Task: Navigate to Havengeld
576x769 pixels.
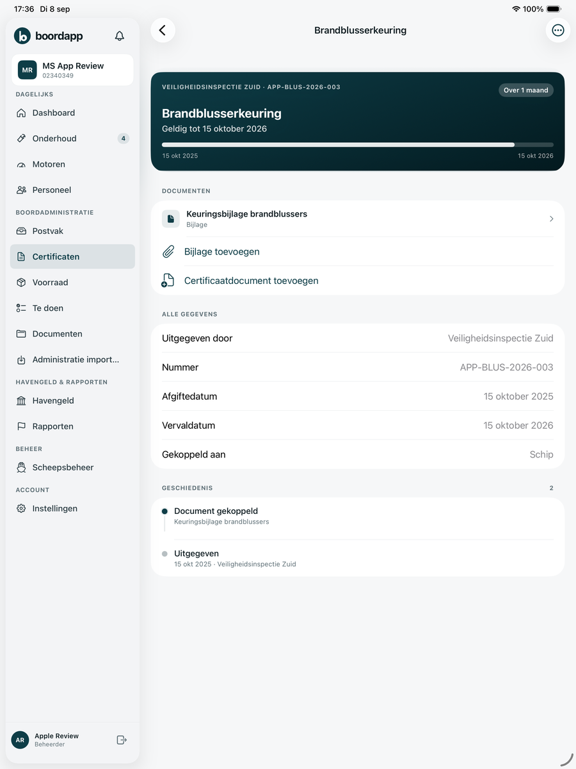Action: coord(72,401)
